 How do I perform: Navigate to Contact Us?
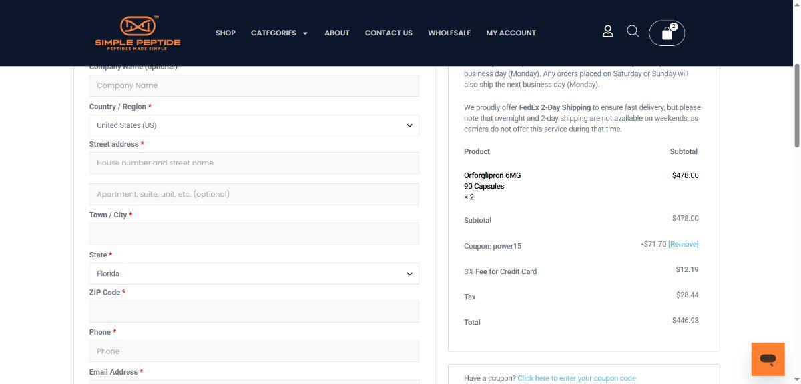[x=388, y=33]
